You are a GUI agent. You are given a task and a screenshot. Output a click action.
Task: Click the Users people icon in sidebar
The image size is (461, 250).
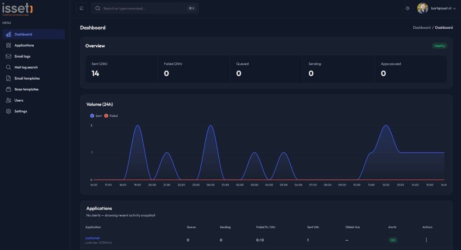click(9, 100)
